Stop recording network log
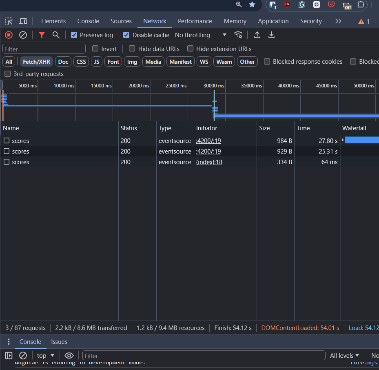 [x=9, y=35]
